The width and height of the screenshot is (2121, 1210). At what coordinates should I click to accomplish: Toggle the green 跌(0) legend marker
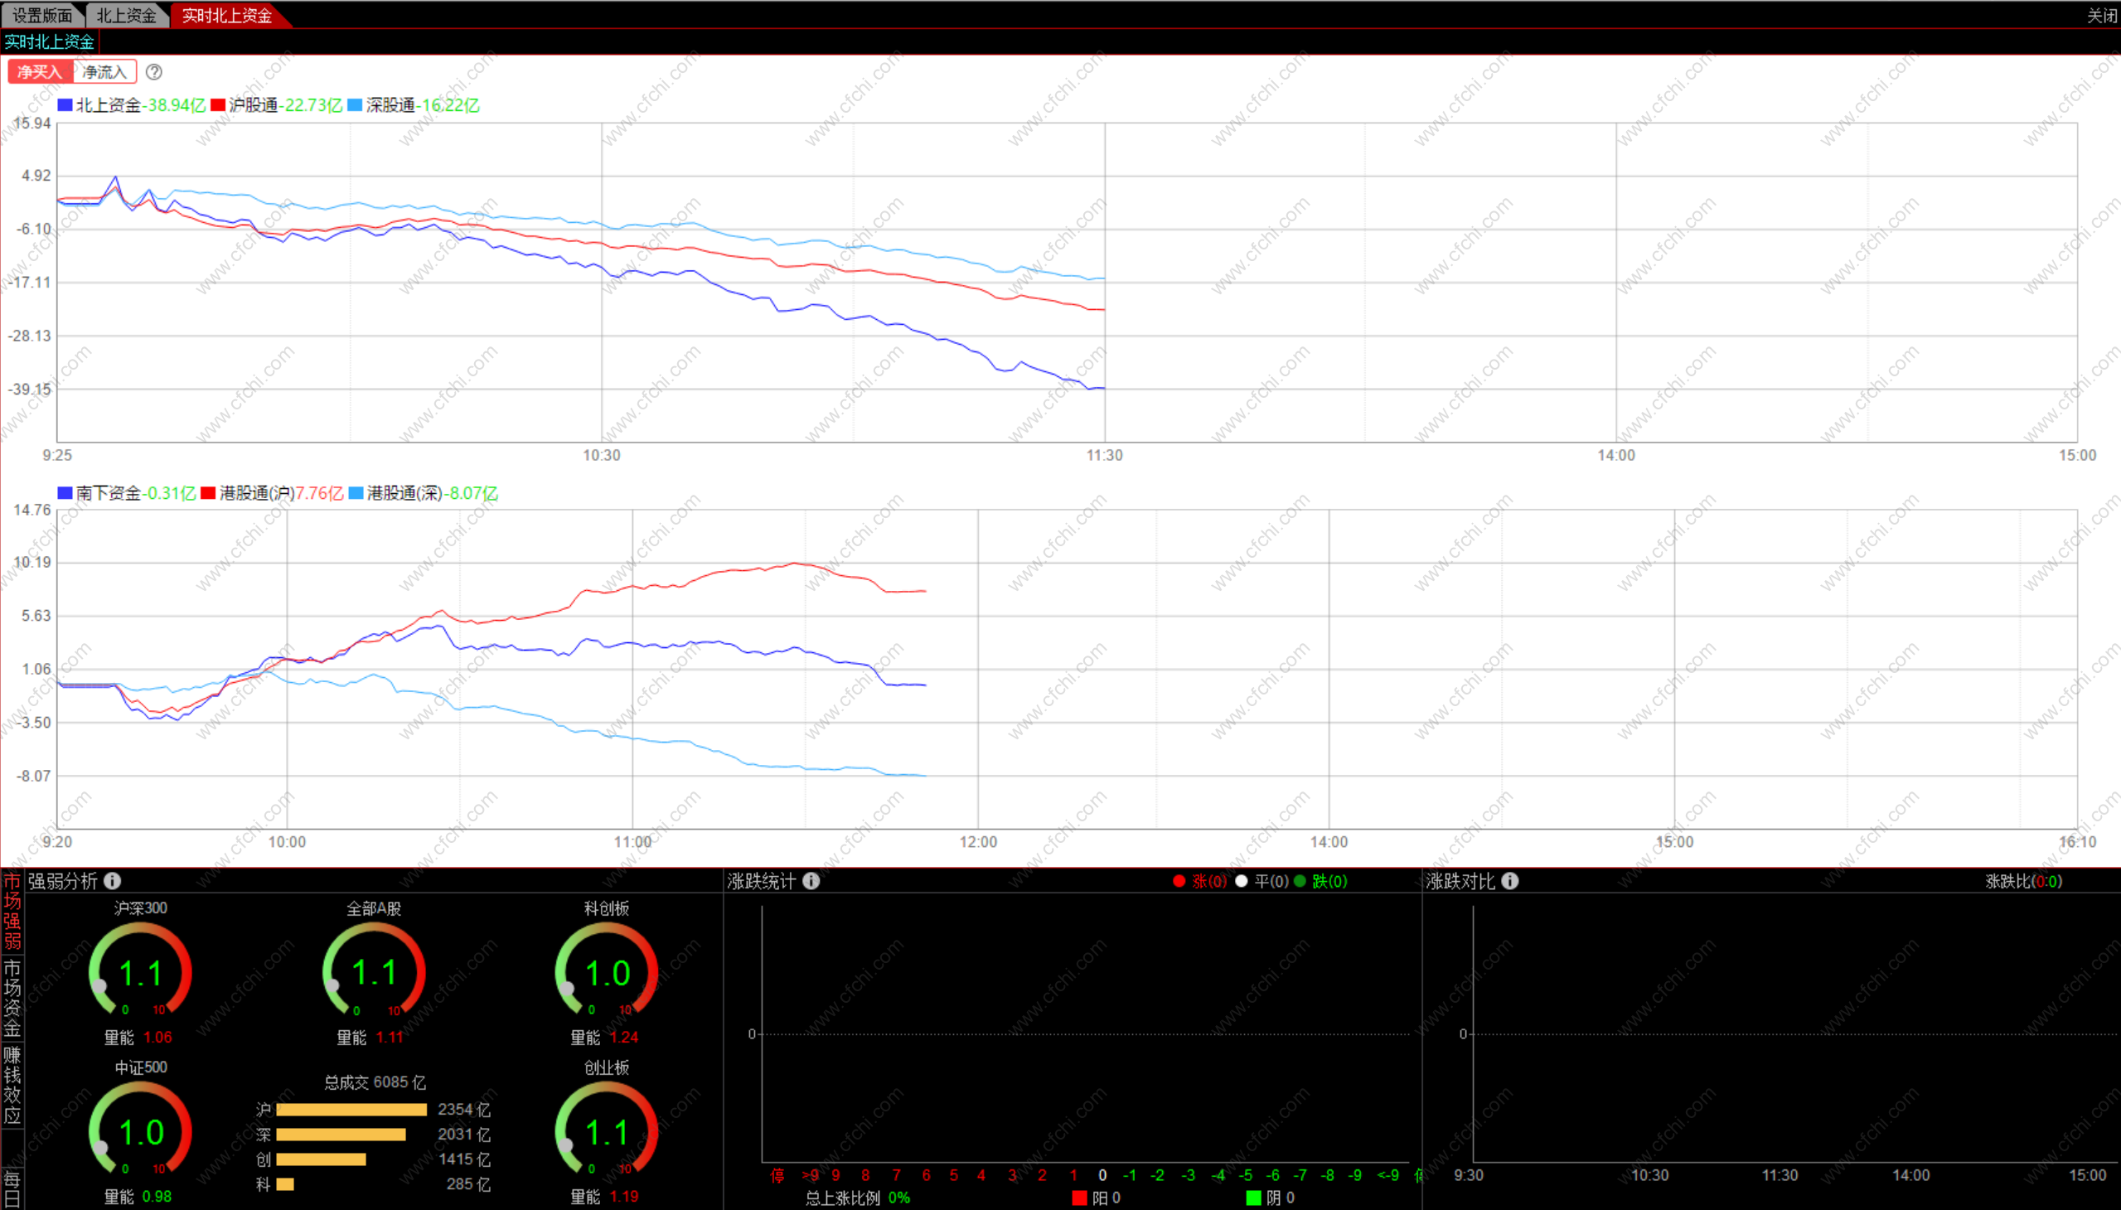[x=1300, y=881]
